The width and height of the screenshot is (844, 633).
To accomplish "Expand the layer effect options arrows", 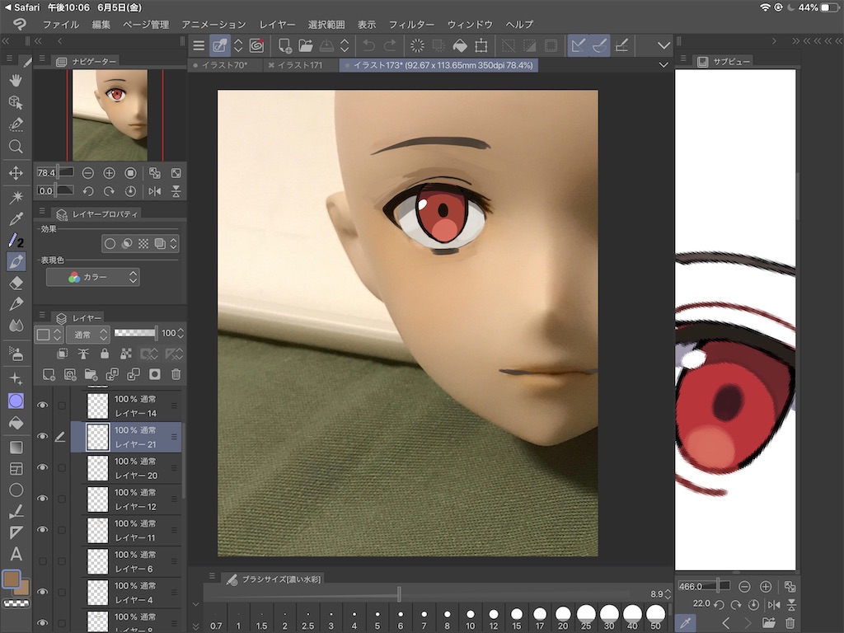I will pyautogui.click(x=173, y=244).
